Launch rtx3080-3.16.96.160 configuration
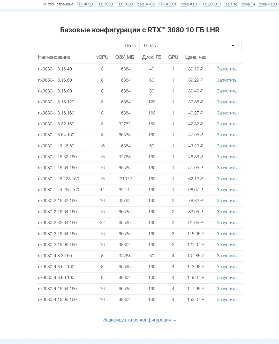Image resolution: width=279 pixels, height=344 pixels. click(x=227, y=245)
